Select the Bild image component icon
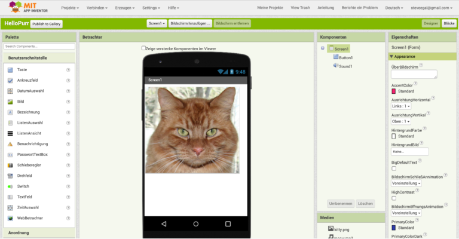Viewport: 459px width, 239px height. click(x=10, y=102)
